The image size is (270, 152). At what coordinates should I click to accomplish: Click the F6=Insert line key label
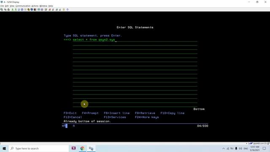coord(117,113)
